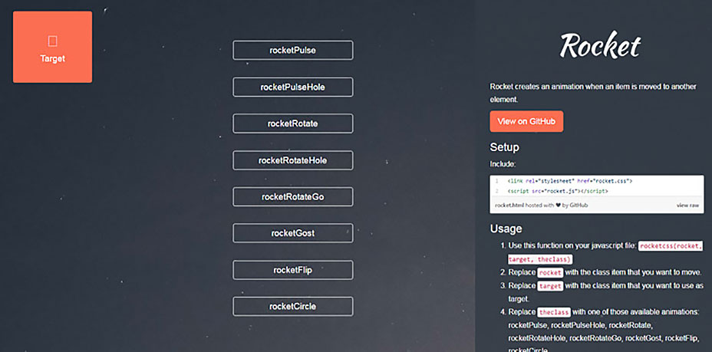Click the rocketGost button
This screenshot has height=352, width=712.
pos(292,233)
